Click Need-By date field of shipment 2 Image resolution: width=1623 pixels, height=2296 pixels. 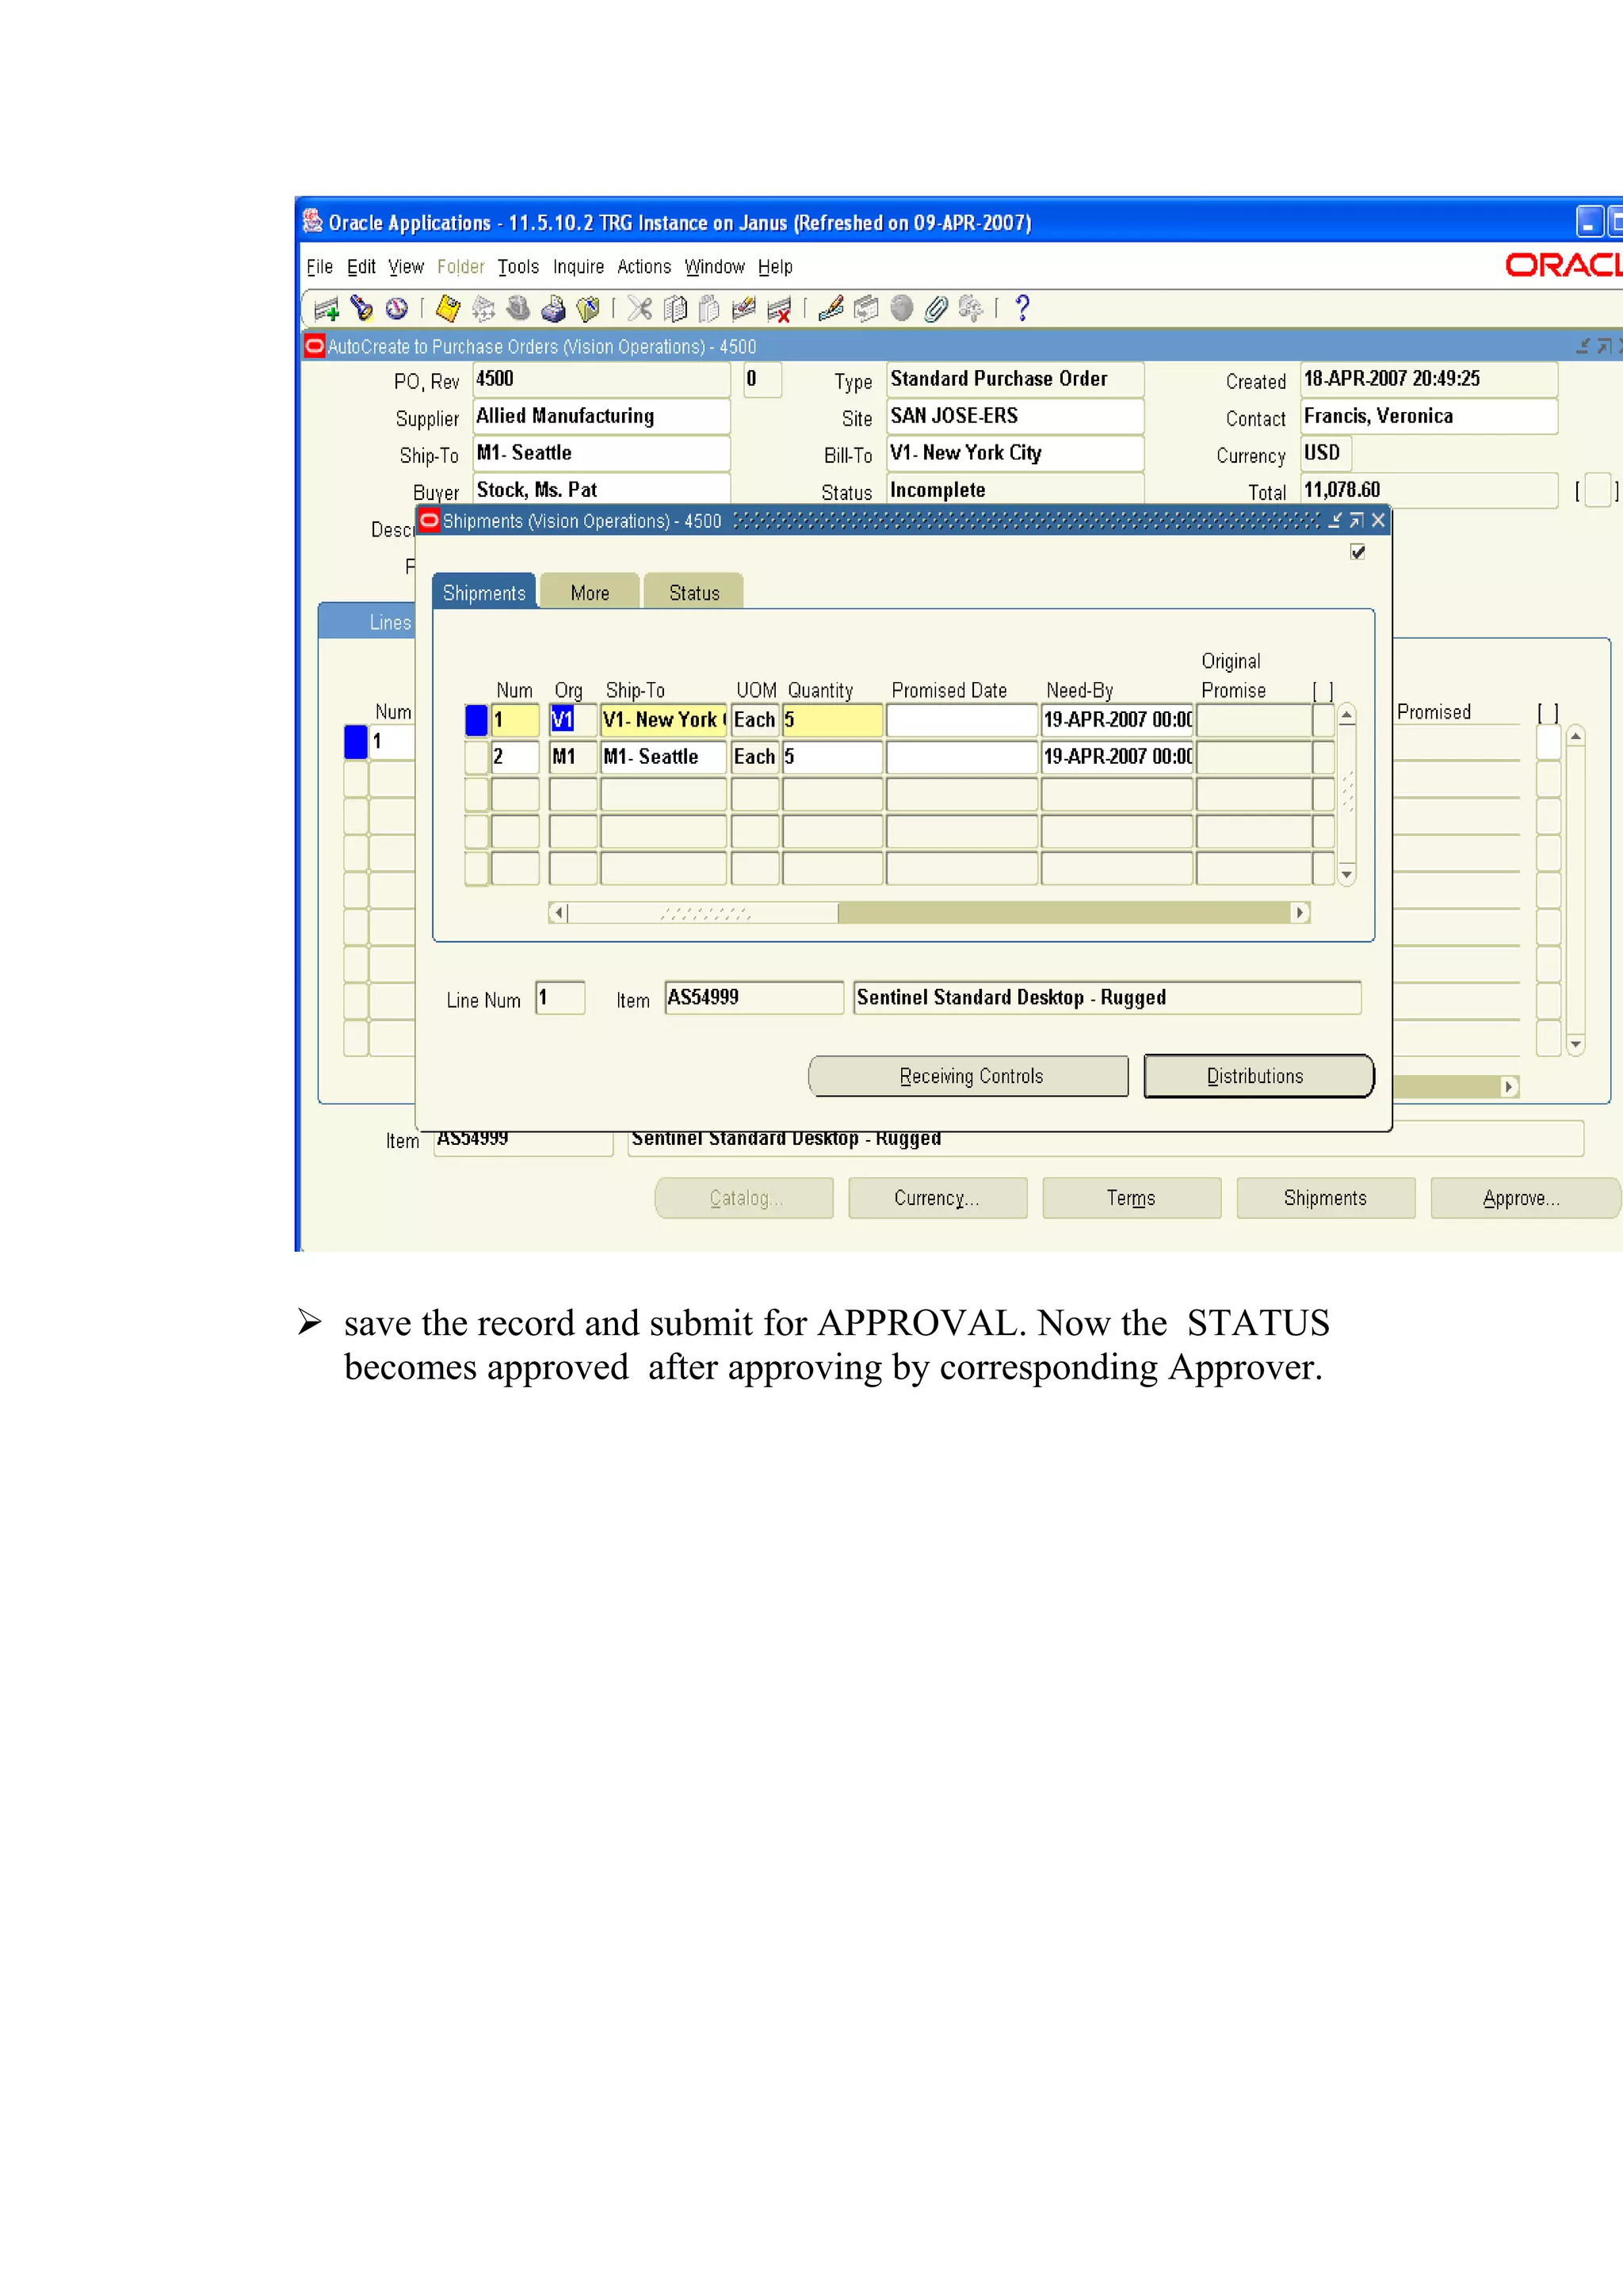coord(1117,757)
